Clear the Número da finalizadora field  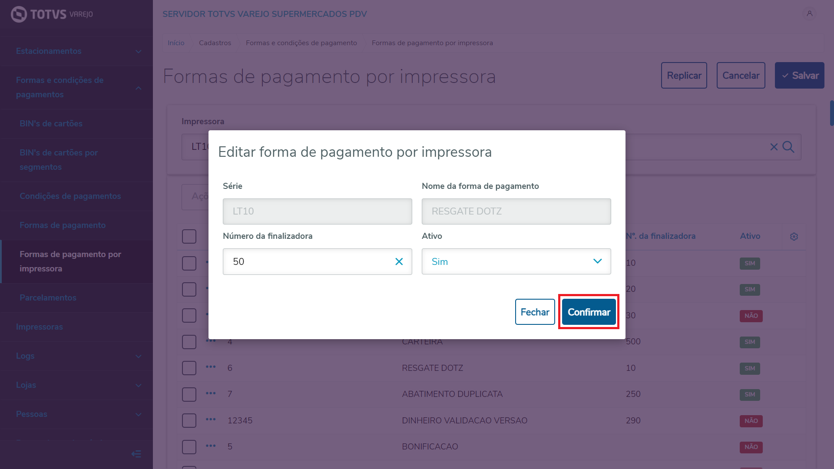[x=399, y=261]
